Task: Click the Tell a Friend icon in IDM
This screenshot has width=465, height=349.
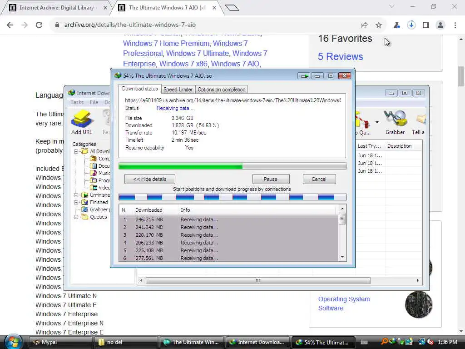Action: [x=418, y=122]
